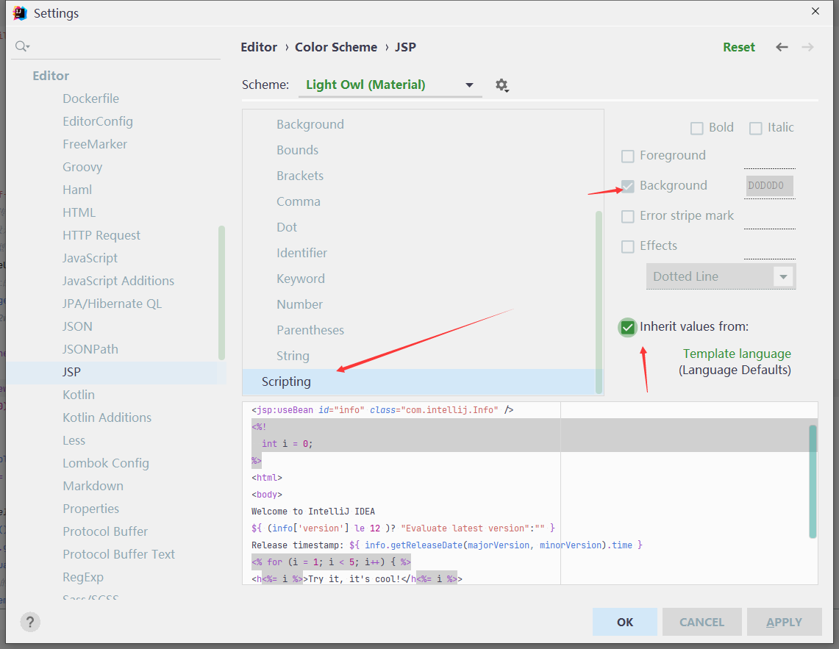Go forward with the right arrow
839x649 pixels.
pyautogui.click(x=808, y=47)
